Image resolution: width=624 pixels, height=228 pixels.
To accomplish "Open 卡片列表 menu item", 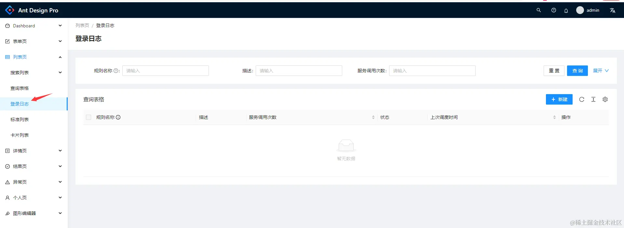I will 34,135.
